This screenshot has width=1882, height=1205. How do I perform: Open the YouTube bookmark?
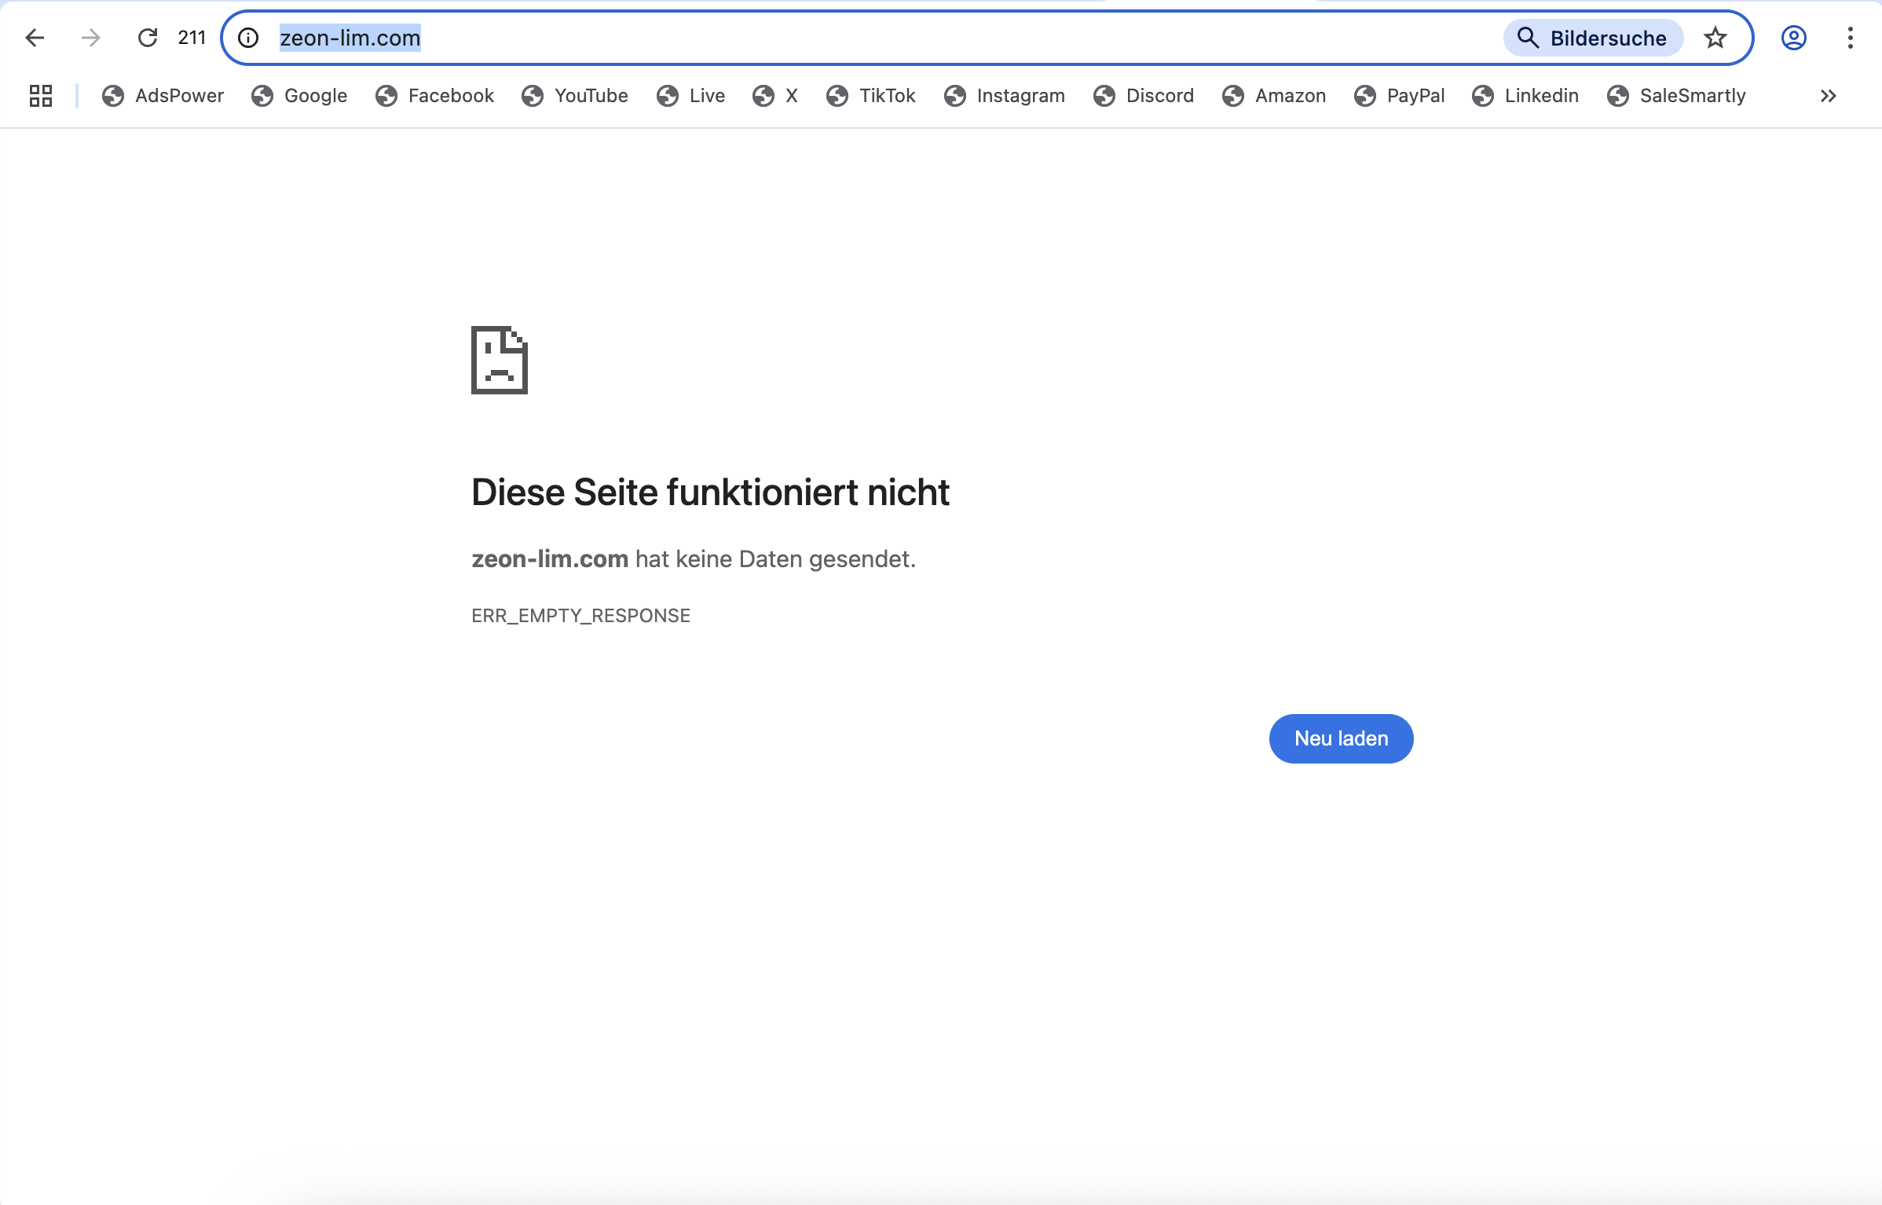575,96
